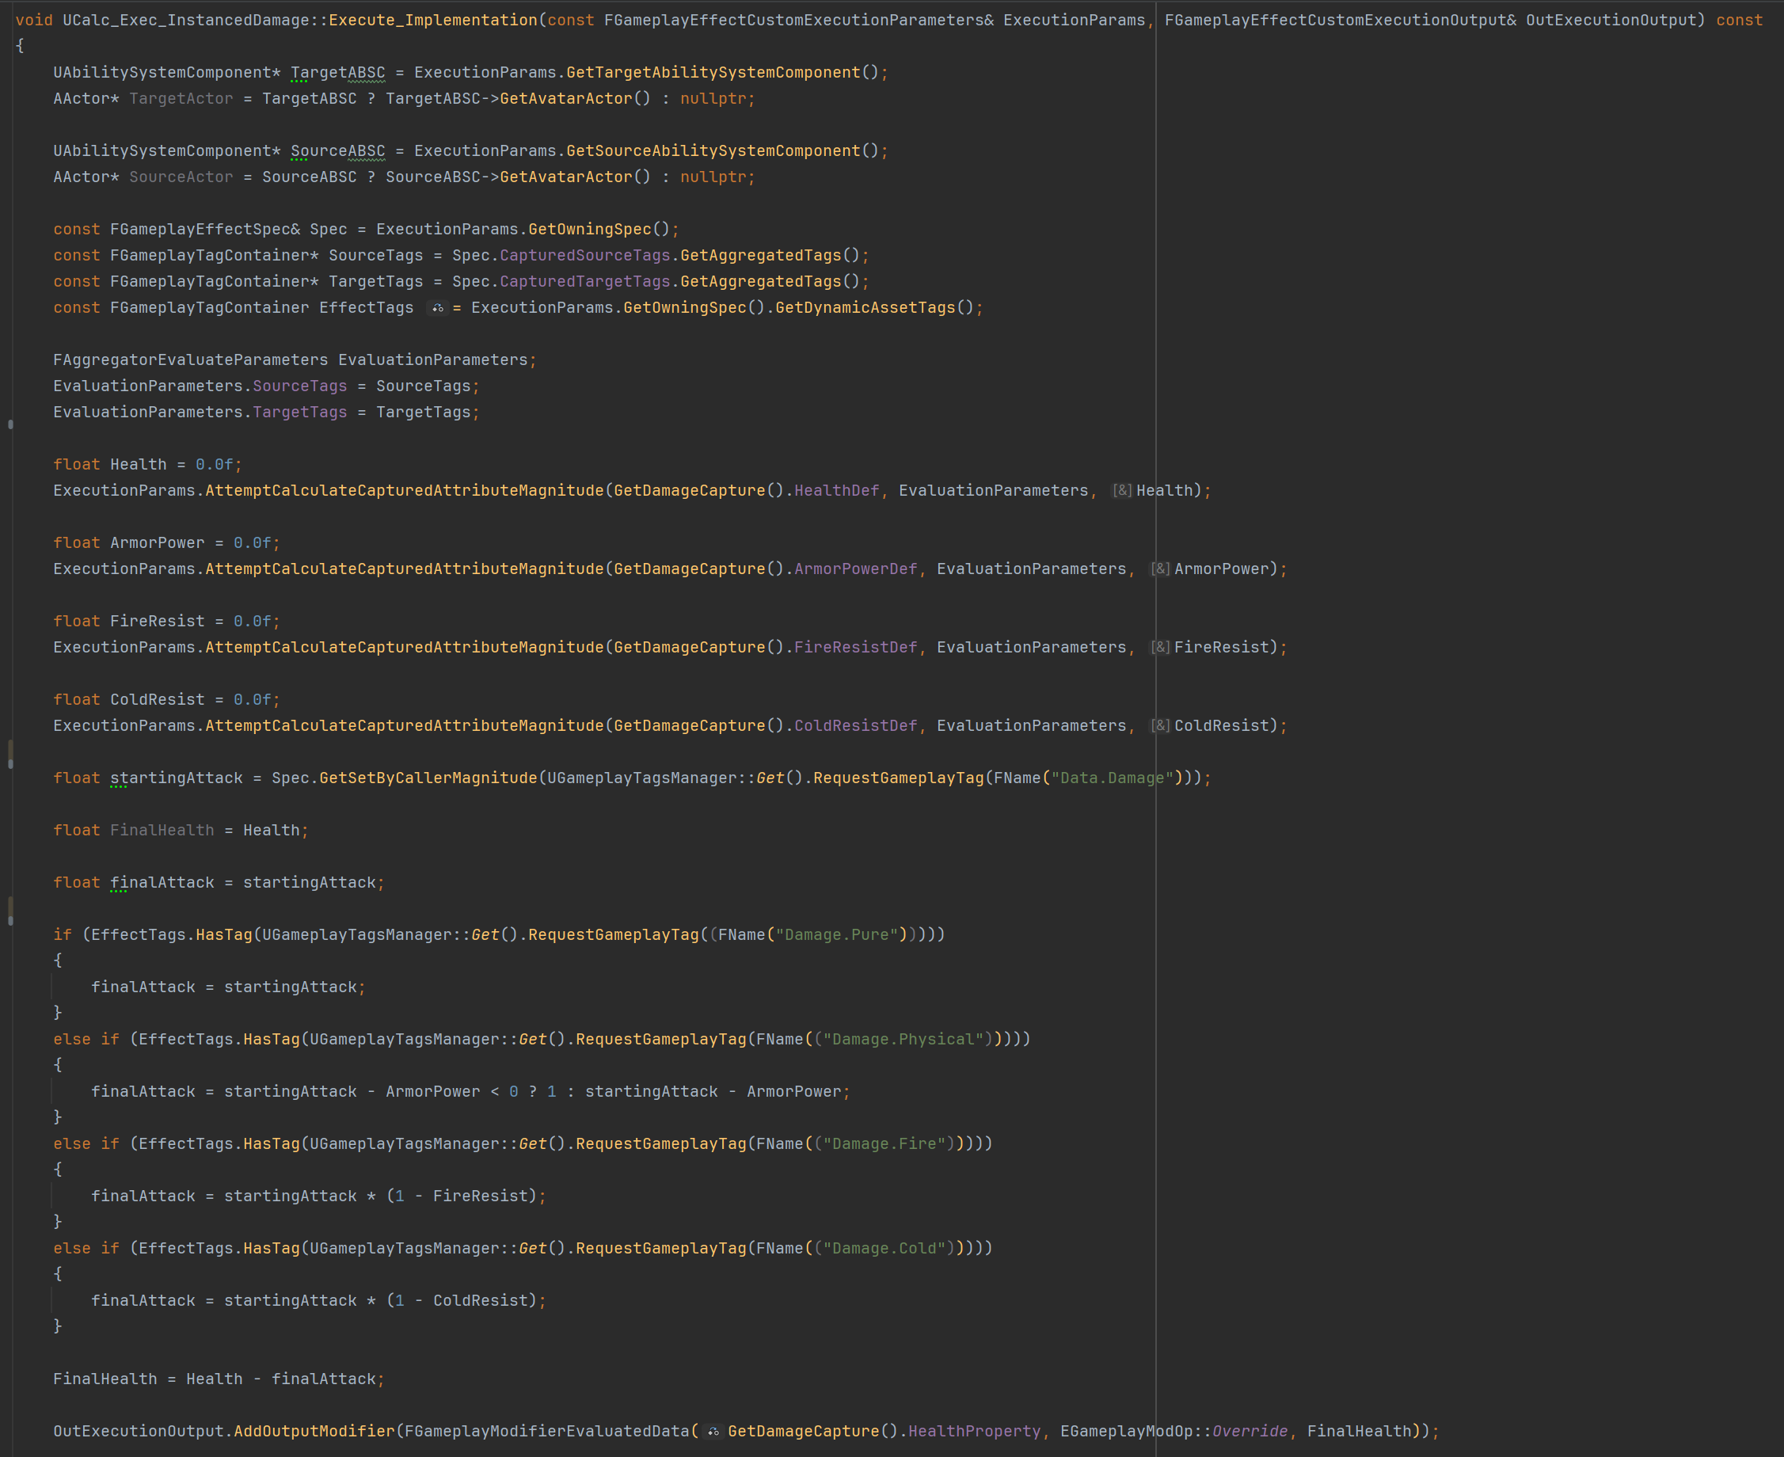Click the Override enum value of EGameplayModOp
1784x1457 pixels.
[x=1250, y=1432]
